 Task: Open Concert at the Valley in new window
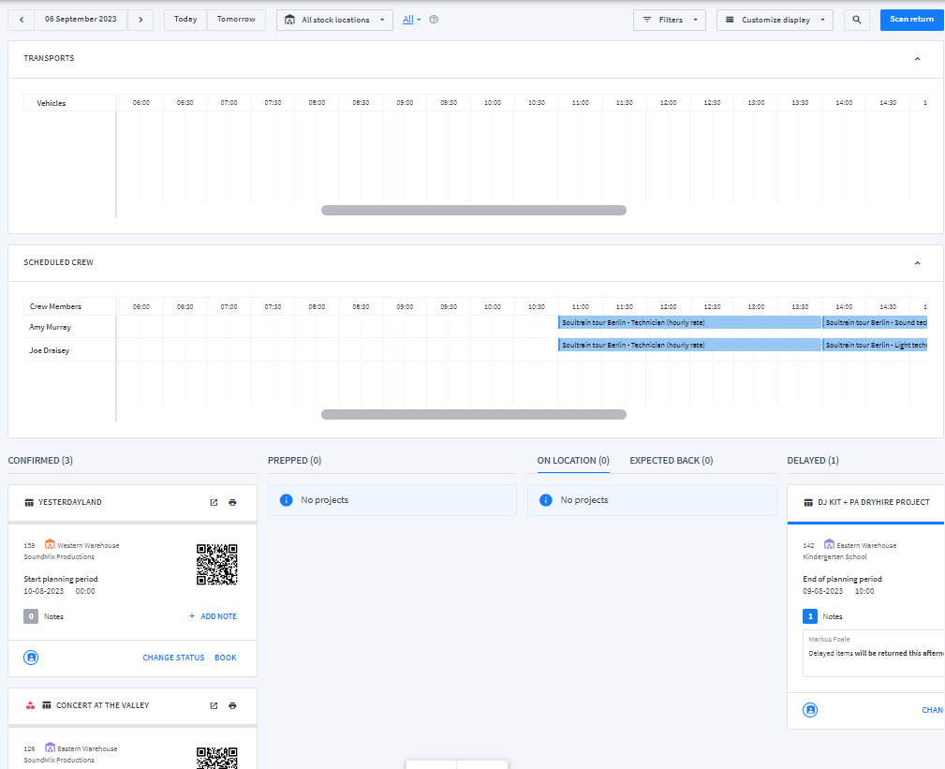pyautogui.click(x=214, y=705)
